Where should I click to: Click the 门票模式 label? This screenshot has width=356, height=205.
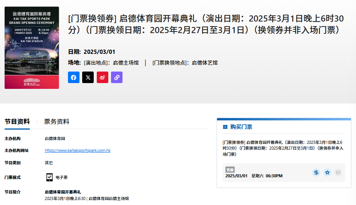(x=13, y=177)
